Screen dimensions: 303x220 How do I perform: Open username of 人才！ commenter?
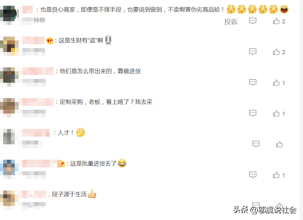[36, 133]
